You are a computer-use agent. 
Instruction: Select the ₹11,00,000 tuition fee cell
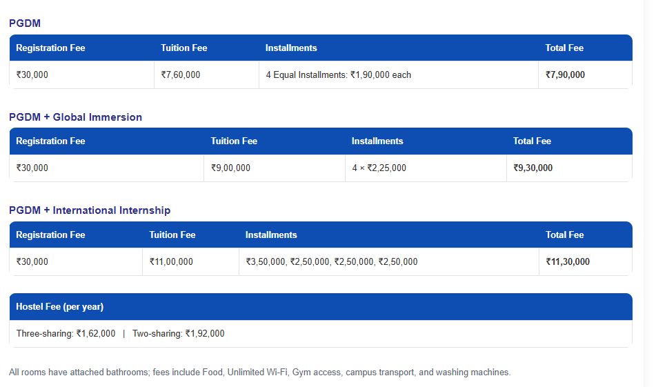tap(171, 261)
